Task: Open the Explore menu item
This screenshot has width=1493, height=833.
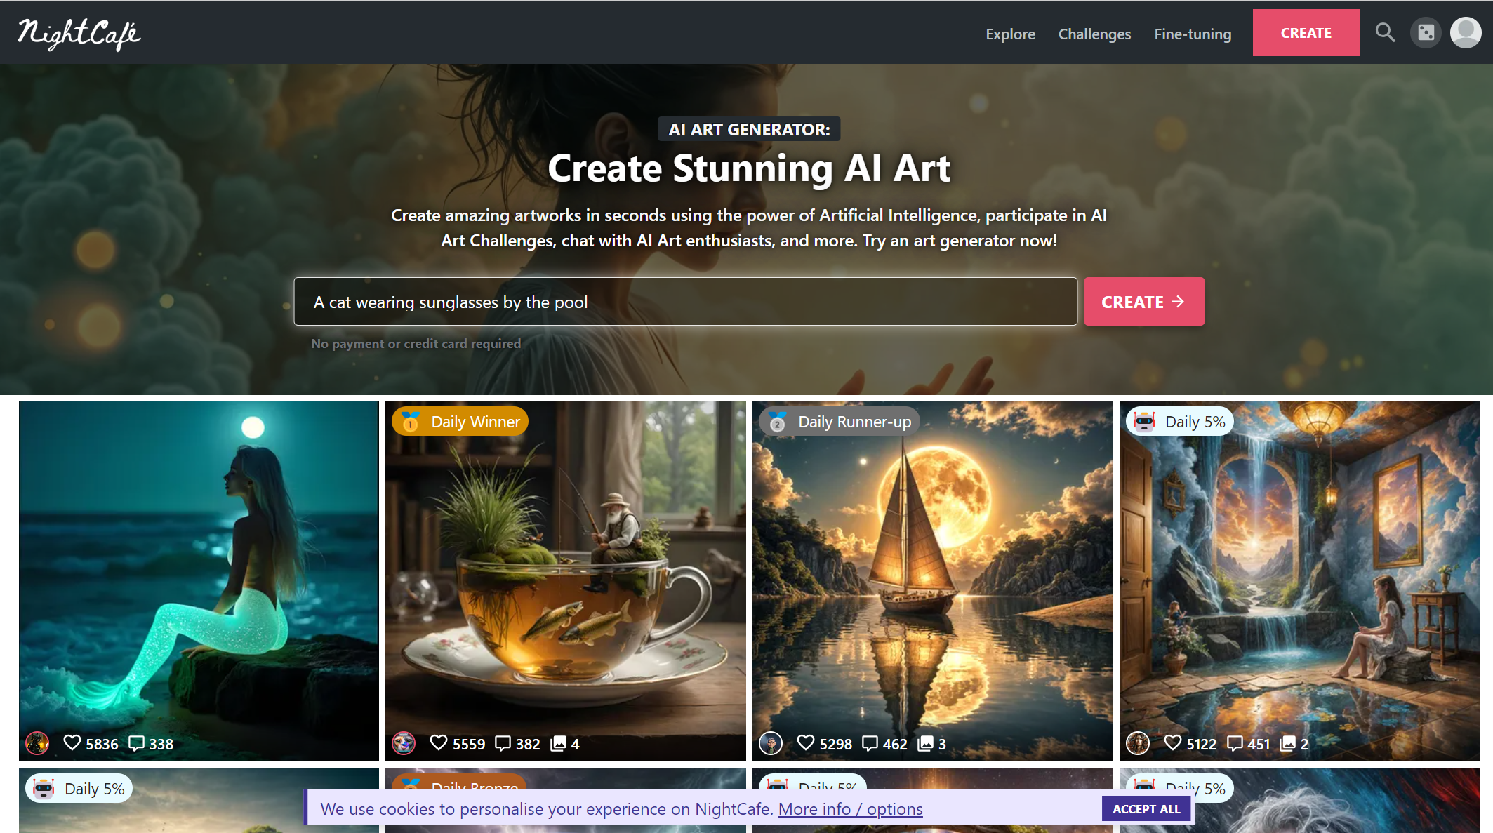Action: (1010, 32)
